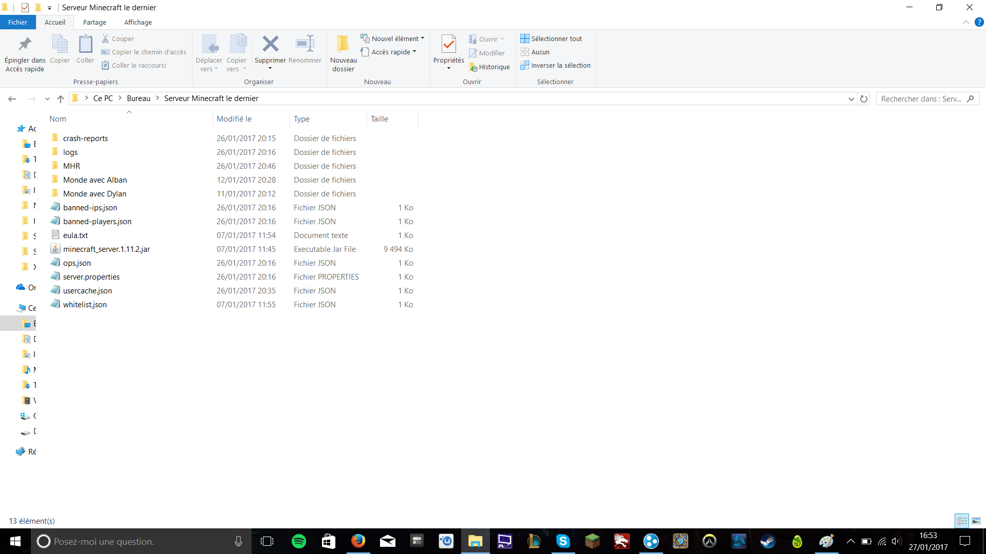The image size is (986, 554).
Task: Open Explorer help question mark icon
Action: coord(979,22)
